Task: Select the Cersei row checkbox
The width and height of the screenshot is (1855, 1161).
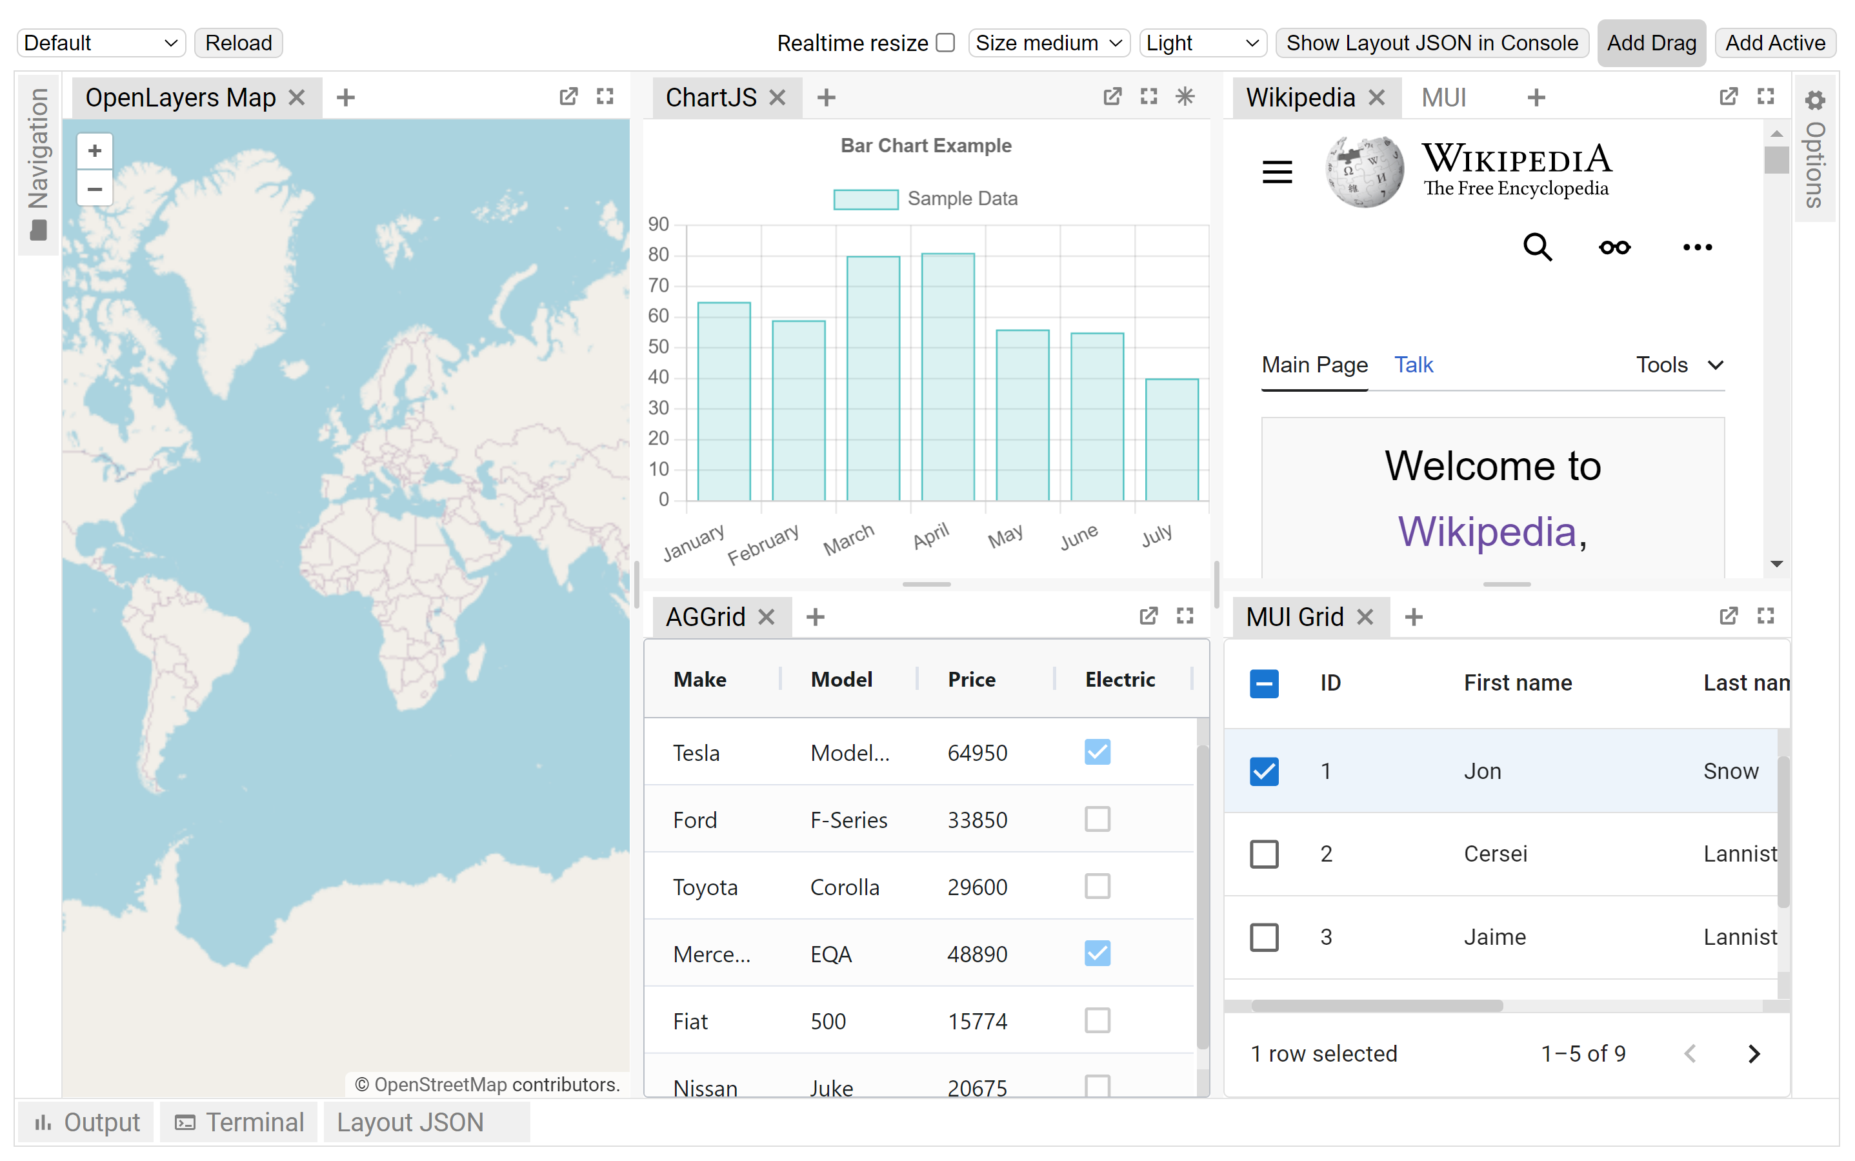Action: pyautogui.click(x=1264, y=853)
